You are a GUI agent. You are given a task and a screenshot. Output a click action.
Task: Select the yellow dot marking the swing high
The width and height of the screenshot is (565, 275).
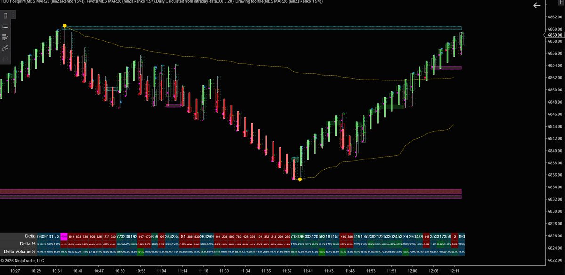[x=65, y=26]
